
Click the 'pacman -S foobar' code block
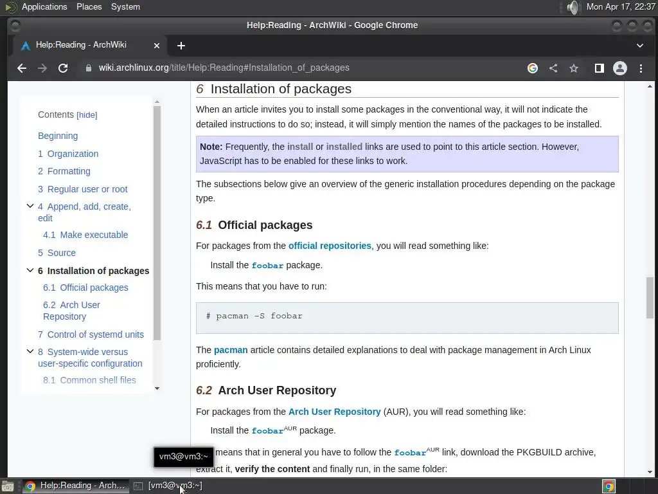tap(407, 318)
